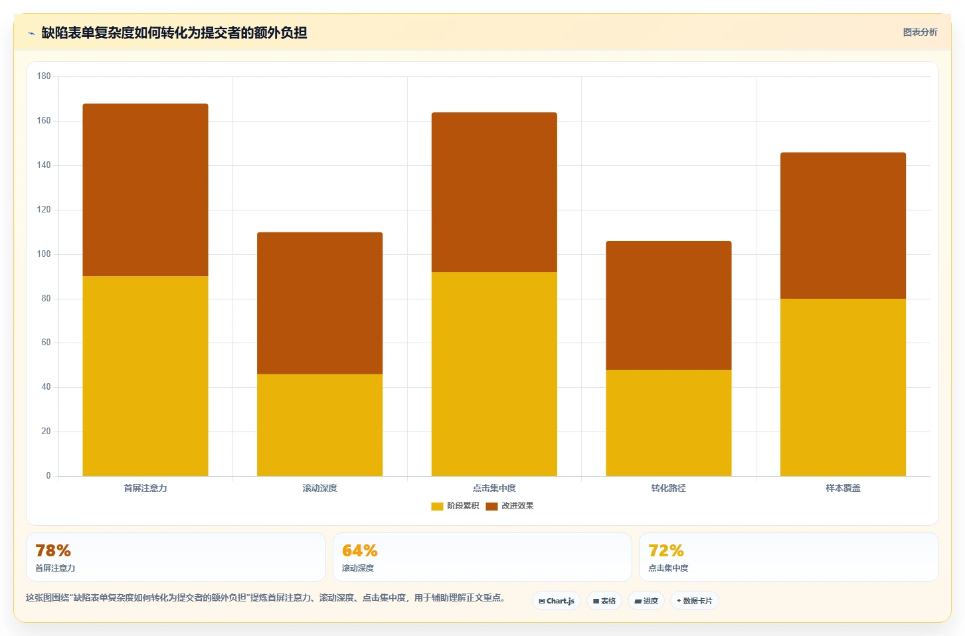Click the 样本覆盖 x-axis label
Screen dimensions: 965x636
[843, 488]
